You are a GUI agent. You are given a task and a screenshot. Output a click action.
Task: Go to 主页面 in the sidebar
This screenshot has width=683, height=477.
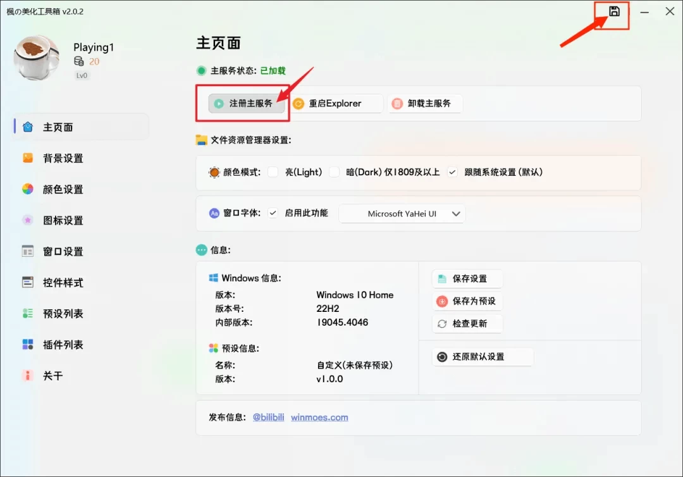pos(81,127)
